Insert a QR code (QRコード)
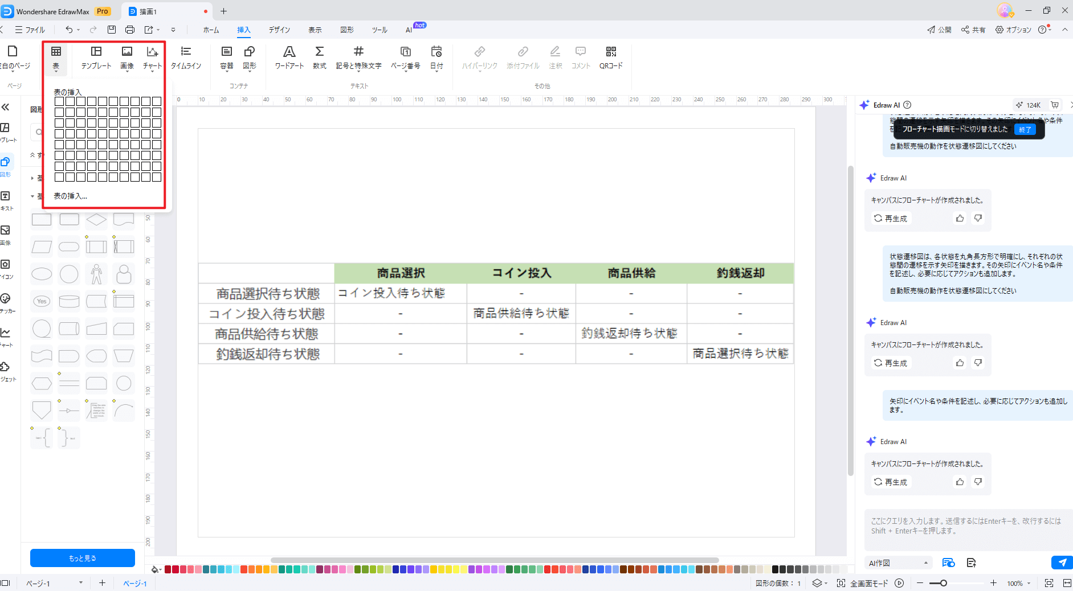 pos(611,58)
